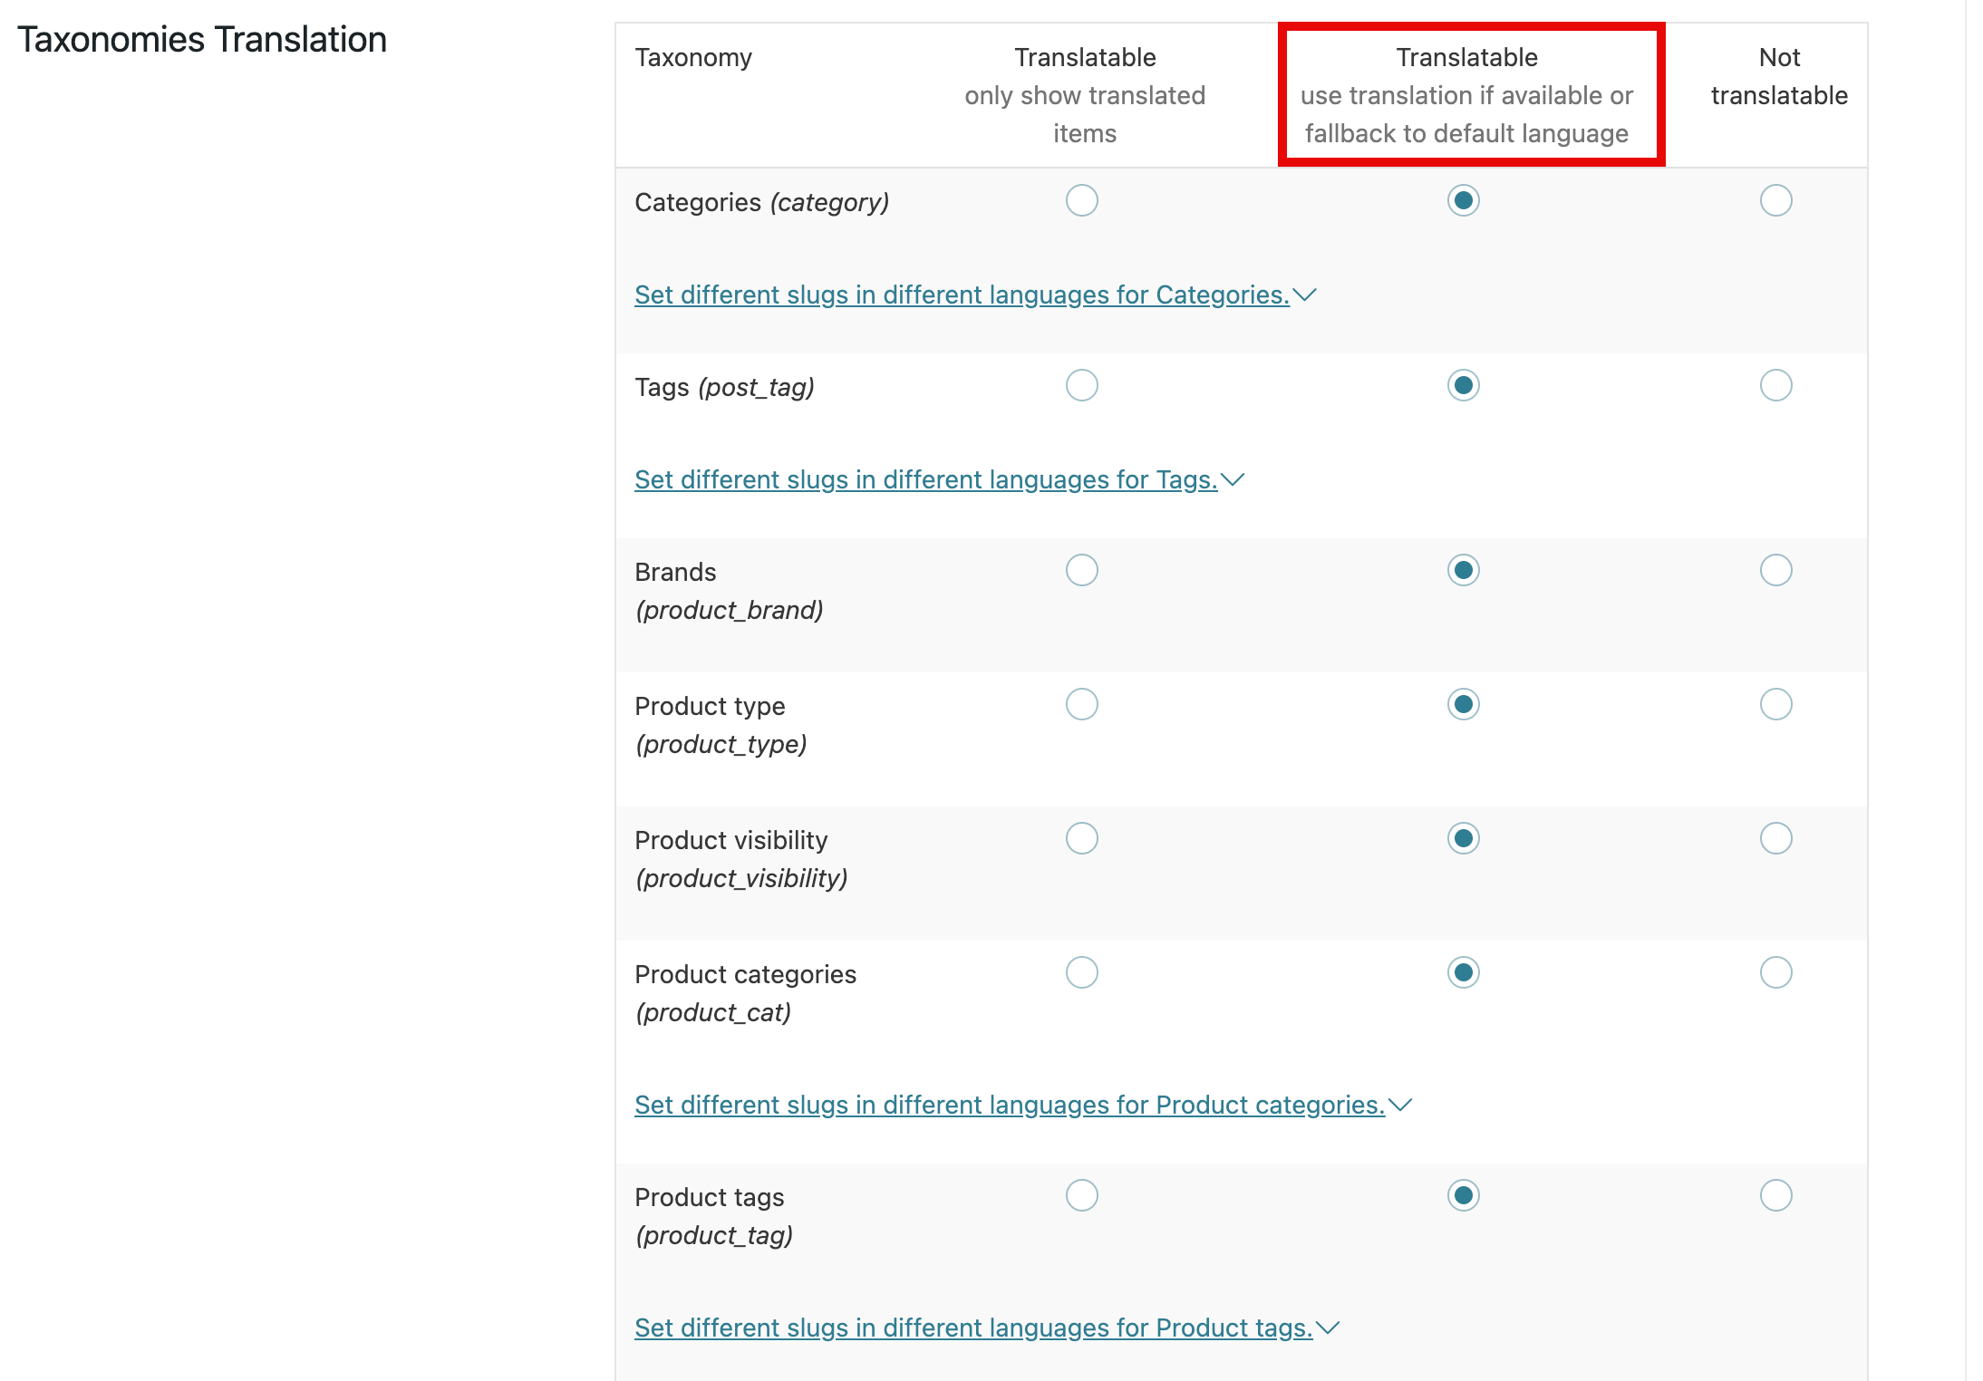Click Product tags different slugs link

(972, 1328)
